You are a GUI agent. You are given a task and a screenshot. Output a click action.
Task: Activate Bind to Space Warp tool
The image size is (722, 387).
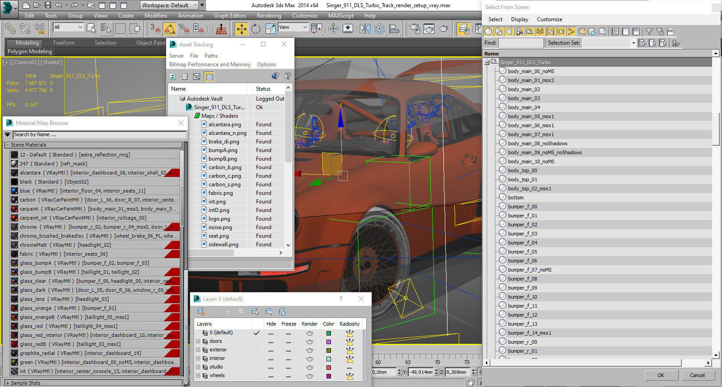click(x=40, y=29)
